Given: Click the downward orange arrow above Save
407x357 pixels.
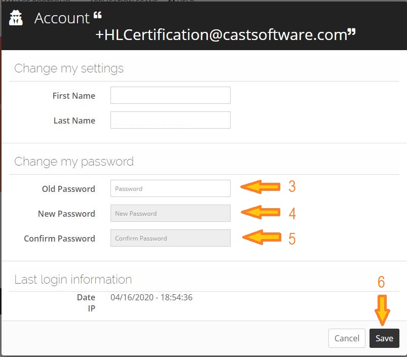Looking at the screenshot, I should click(x=382, y=310).
